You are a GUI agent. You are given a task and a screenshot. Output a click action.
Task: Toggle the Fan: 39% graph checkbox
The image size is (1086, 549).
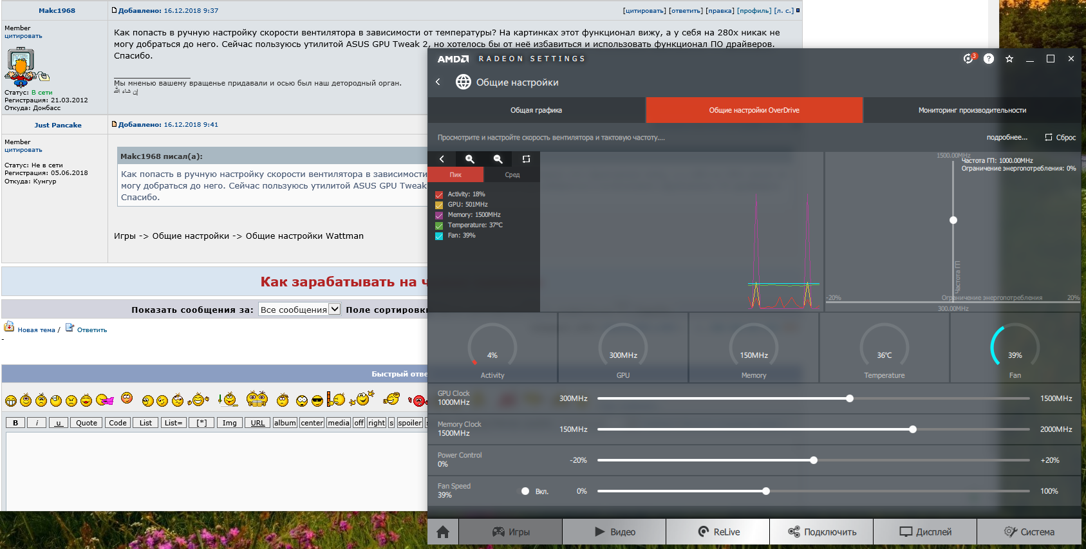(x=439, y=236)
